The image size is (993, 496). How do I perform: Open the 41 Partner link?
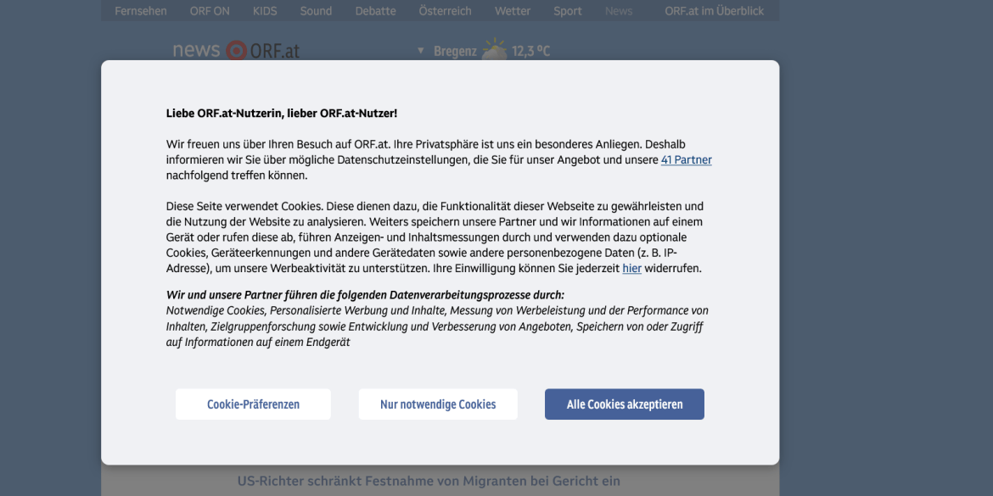[687, 160]
